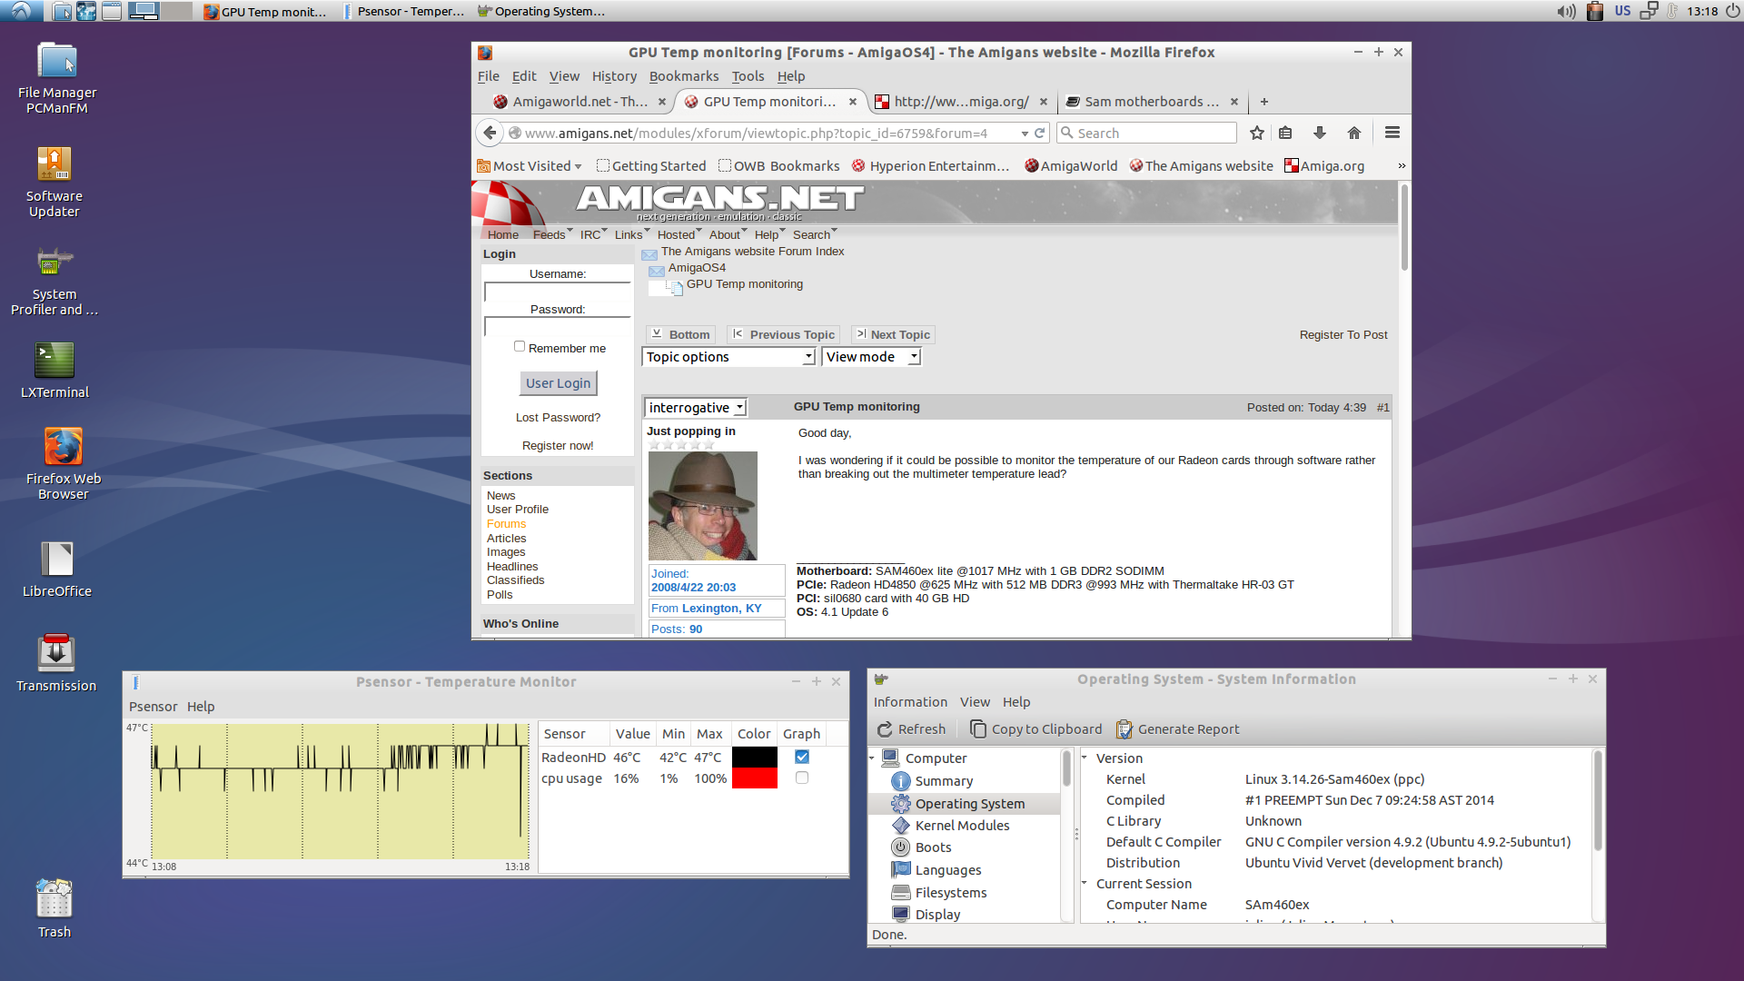
Task: Open the View mode dropdown
Action: point(871,357)
